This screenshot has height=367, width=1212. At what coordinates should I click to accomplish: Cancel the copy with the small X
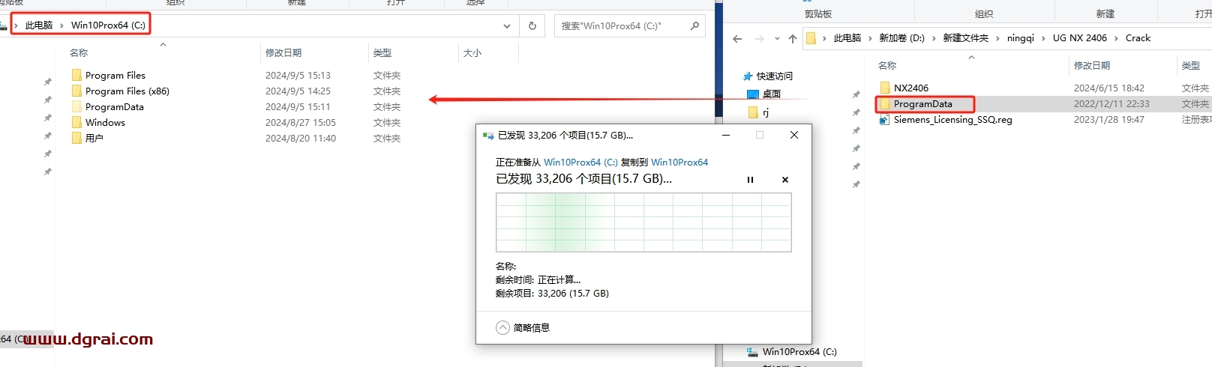785,180
